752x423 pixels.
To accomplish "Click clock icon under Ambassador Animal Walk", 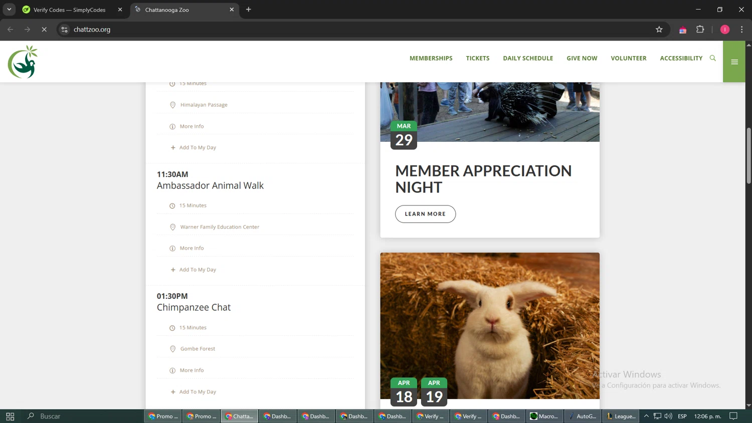I will click(x=172, y=205).
